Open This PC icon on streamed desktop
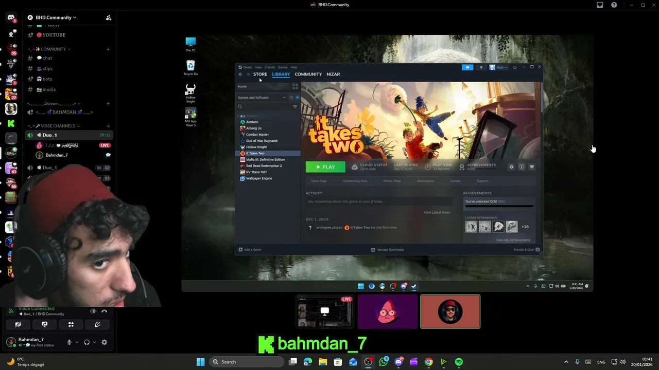This screenshot has width=659, height=370. [x=190, y=44]
